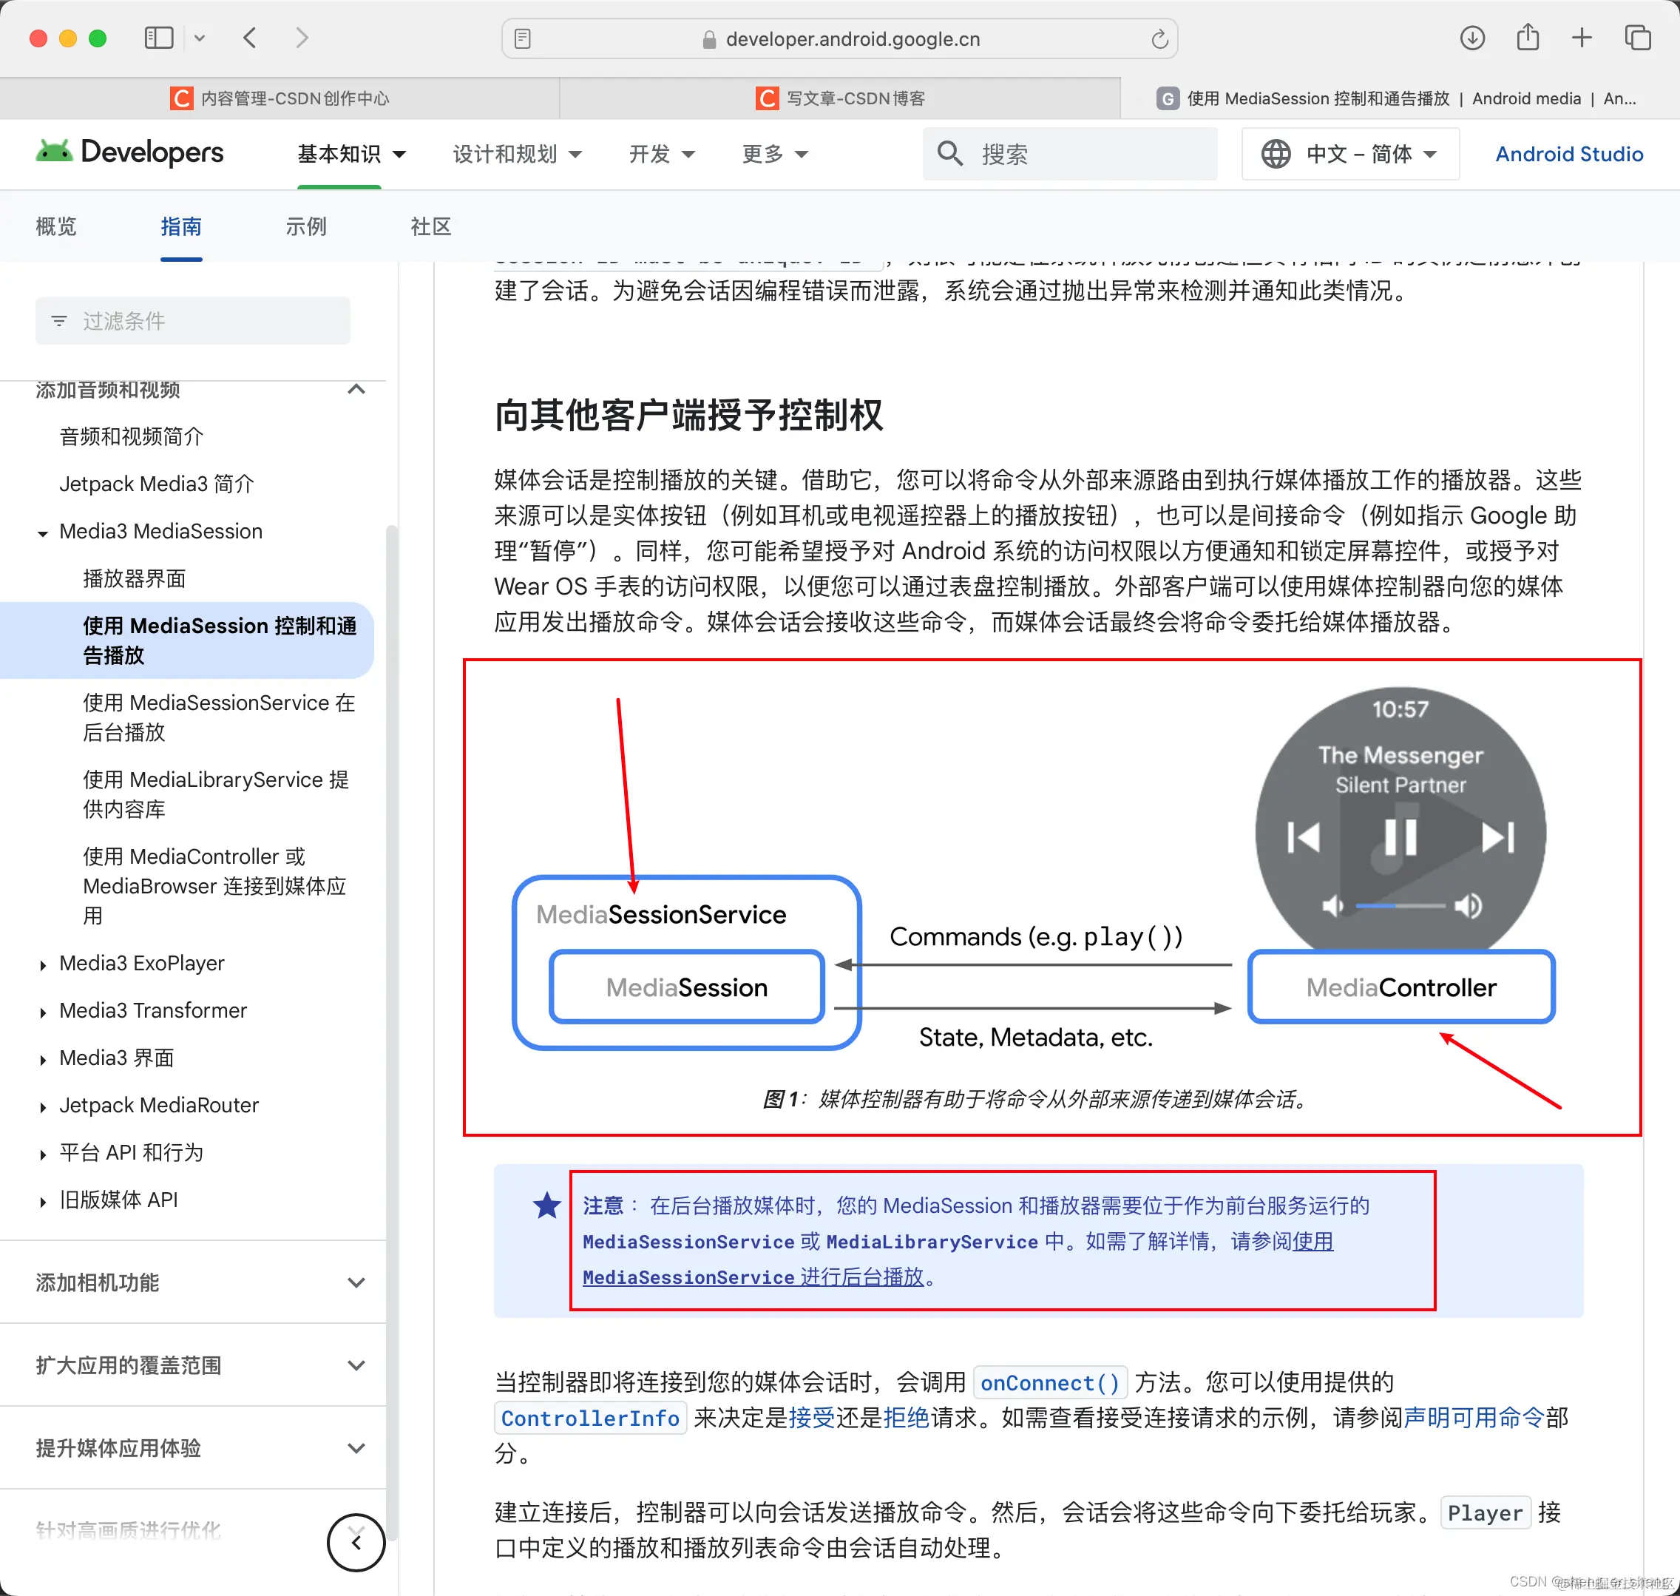
Task: Open the 基本知识 menu
Action: coord(351,154)
